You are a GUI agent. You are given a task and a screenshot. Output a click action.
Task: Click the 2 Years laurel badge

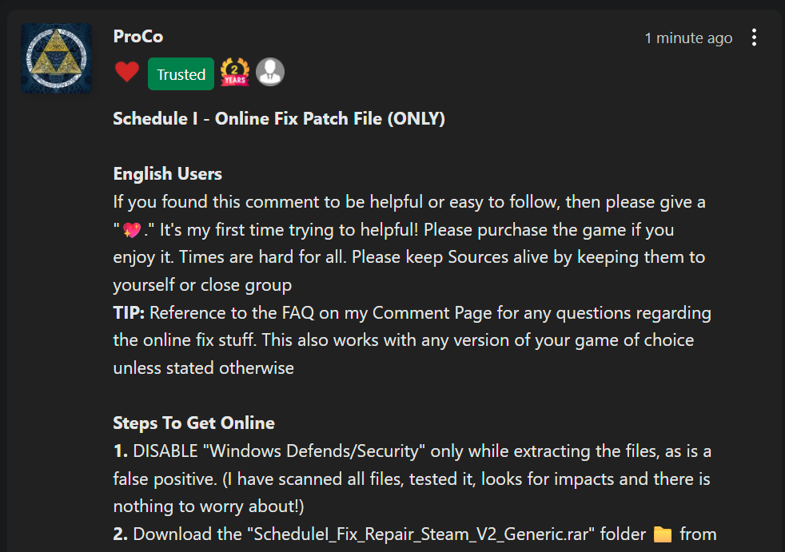click(235, 72)
